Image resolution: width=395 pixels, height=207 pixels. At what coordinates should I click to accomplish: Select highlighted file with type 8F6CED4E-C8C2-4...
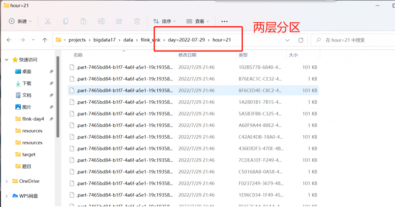point(193,91)
